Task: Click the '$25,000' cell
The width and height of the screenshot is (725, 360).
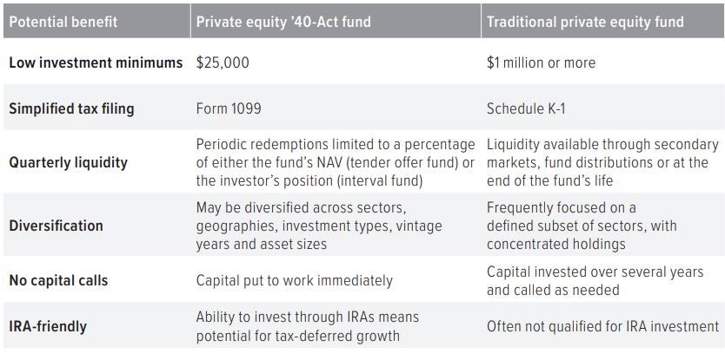Action: 223,62
